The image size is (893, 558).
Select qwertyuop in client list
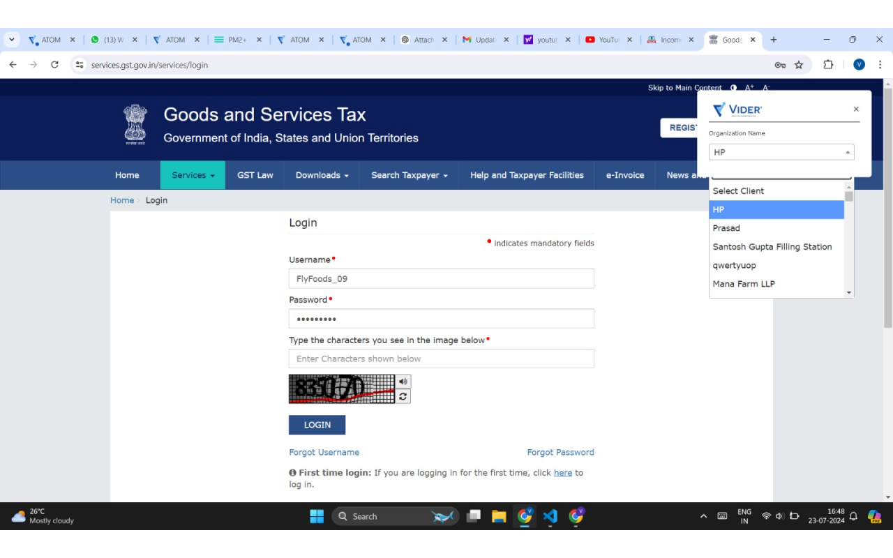776,265
